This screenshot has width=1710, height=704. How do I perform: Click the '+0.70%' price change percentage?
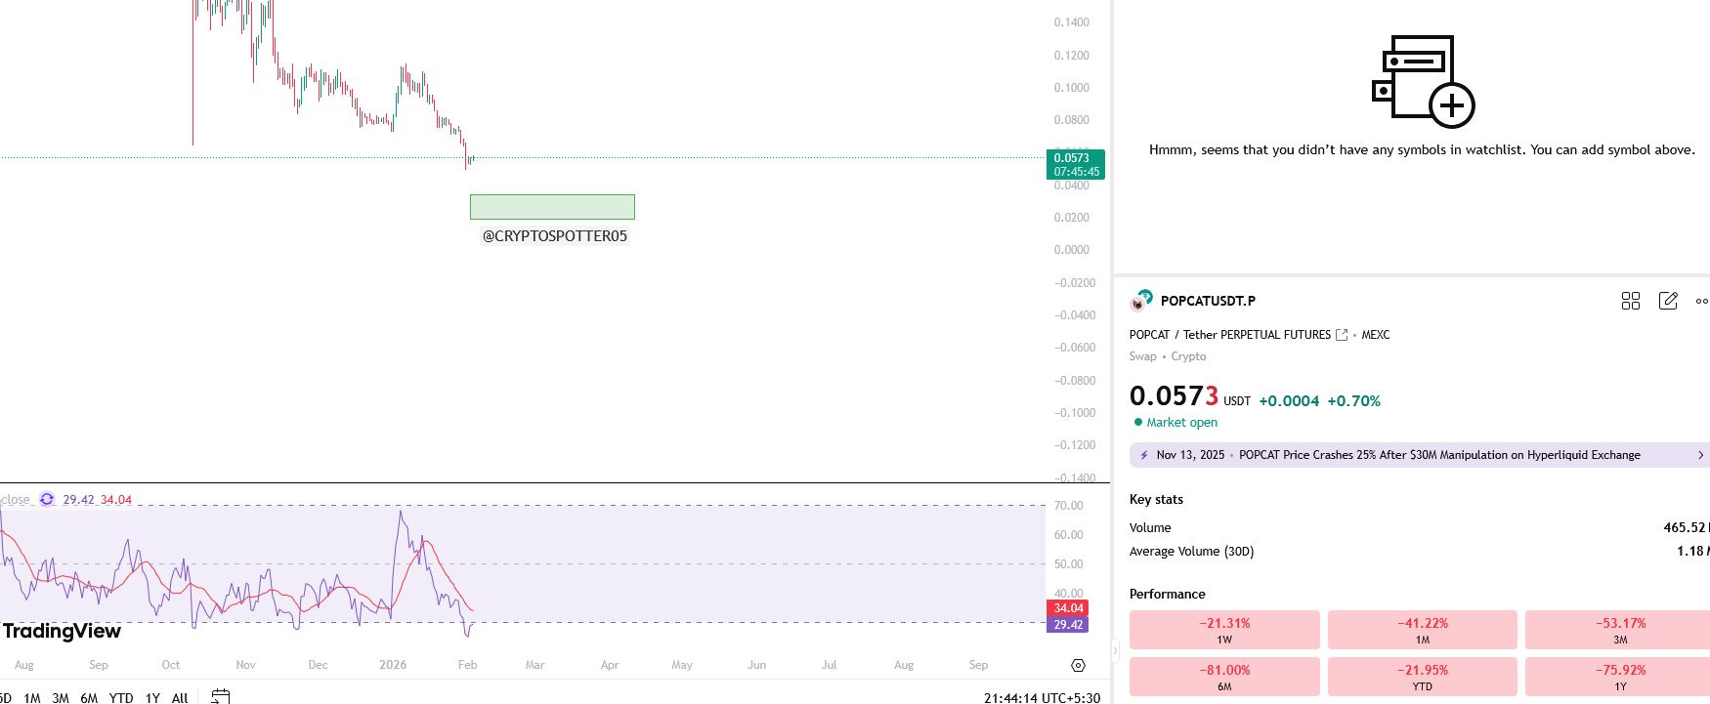pos(1353,401)
